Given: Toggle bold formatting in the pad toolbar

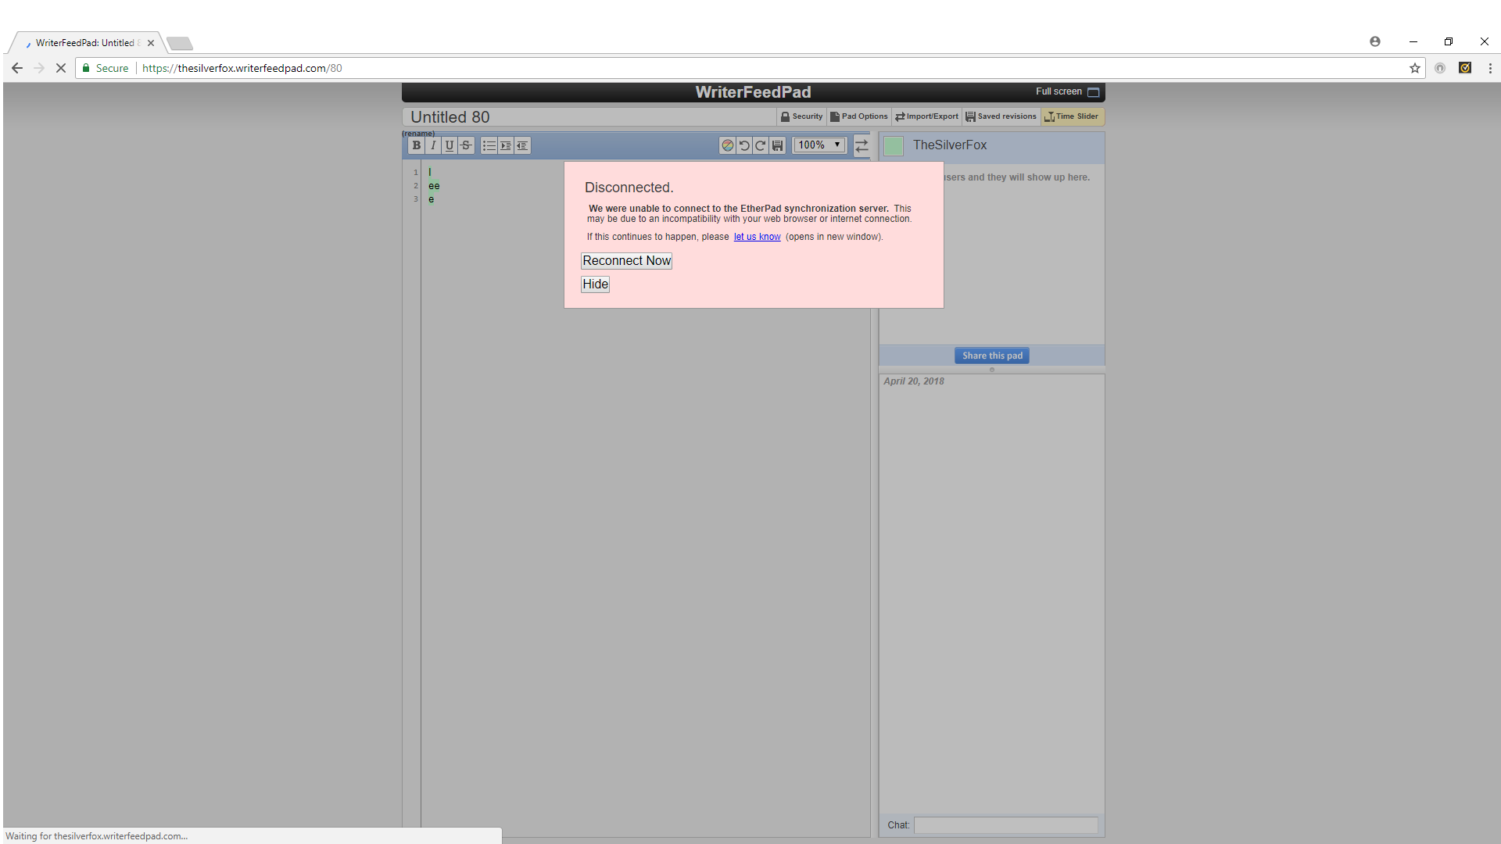Looking at the screenshot, I should click(417, 145).
